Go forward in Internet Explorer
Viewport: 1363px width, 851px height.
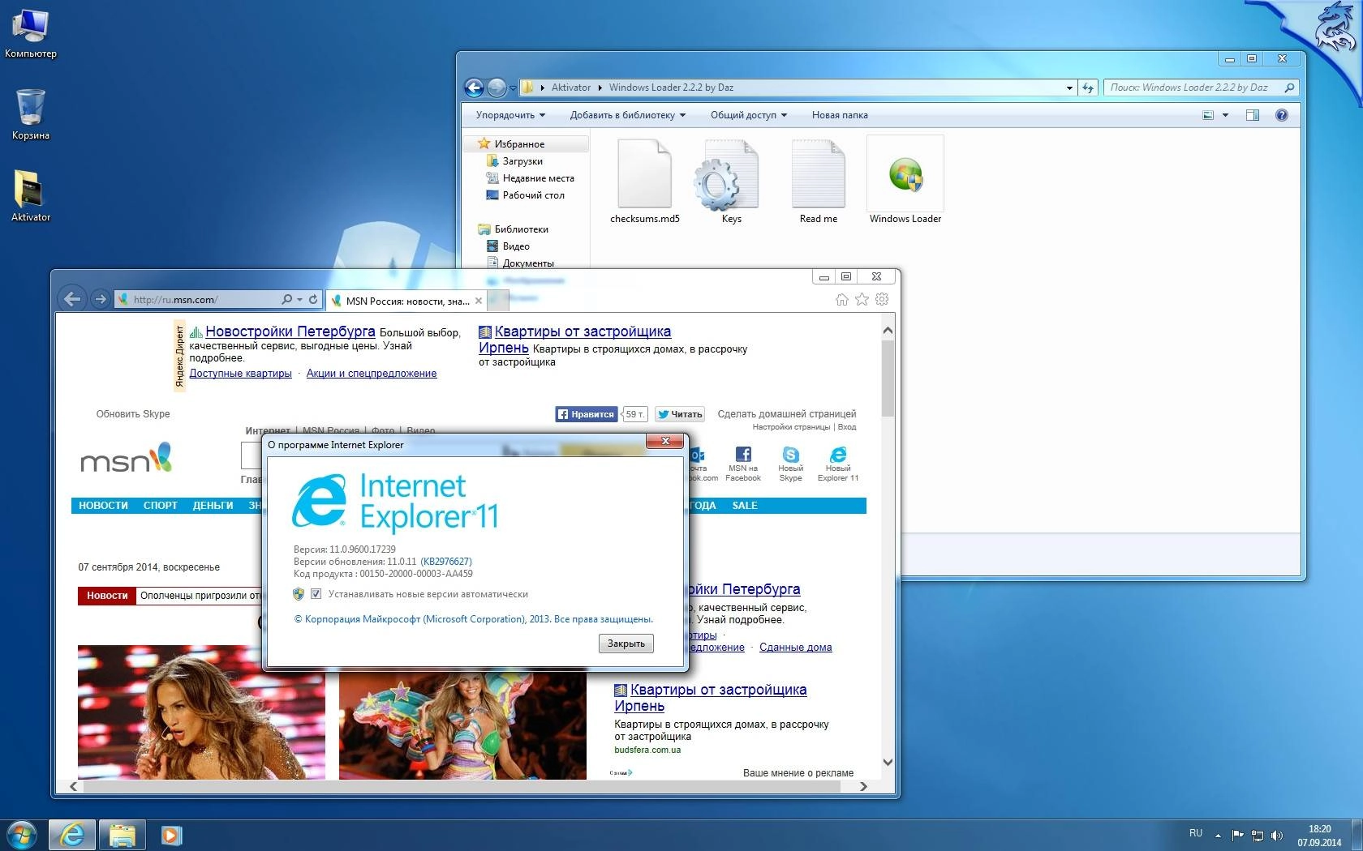click(x=100, y=299)
